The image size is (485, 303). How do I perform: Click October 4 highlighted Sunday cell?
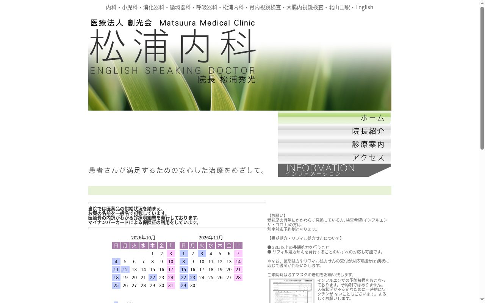[116, 262]
